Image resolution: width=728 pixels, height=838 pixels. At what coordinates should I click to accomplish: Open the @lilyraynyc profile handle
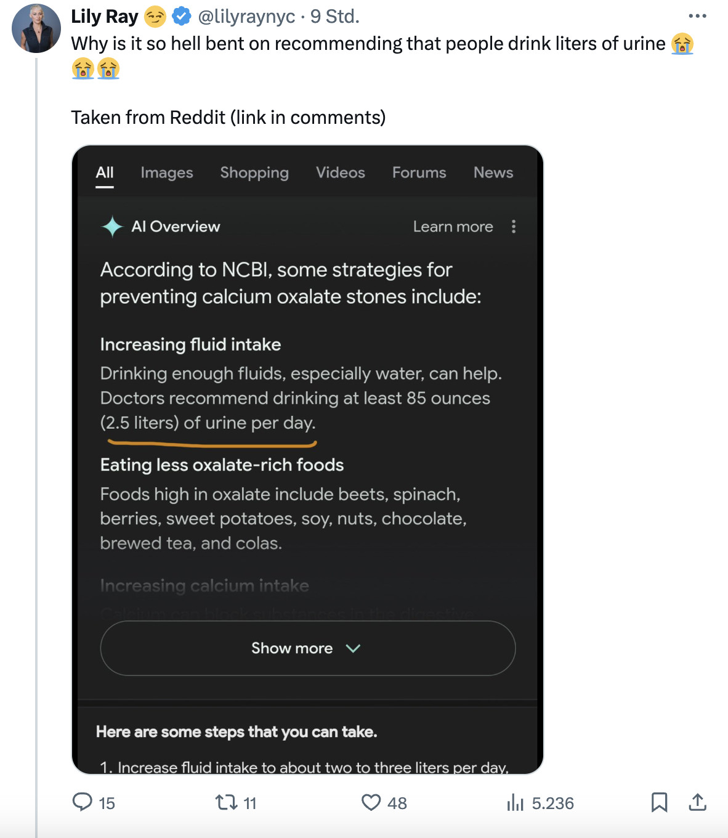tap(246, 17)
